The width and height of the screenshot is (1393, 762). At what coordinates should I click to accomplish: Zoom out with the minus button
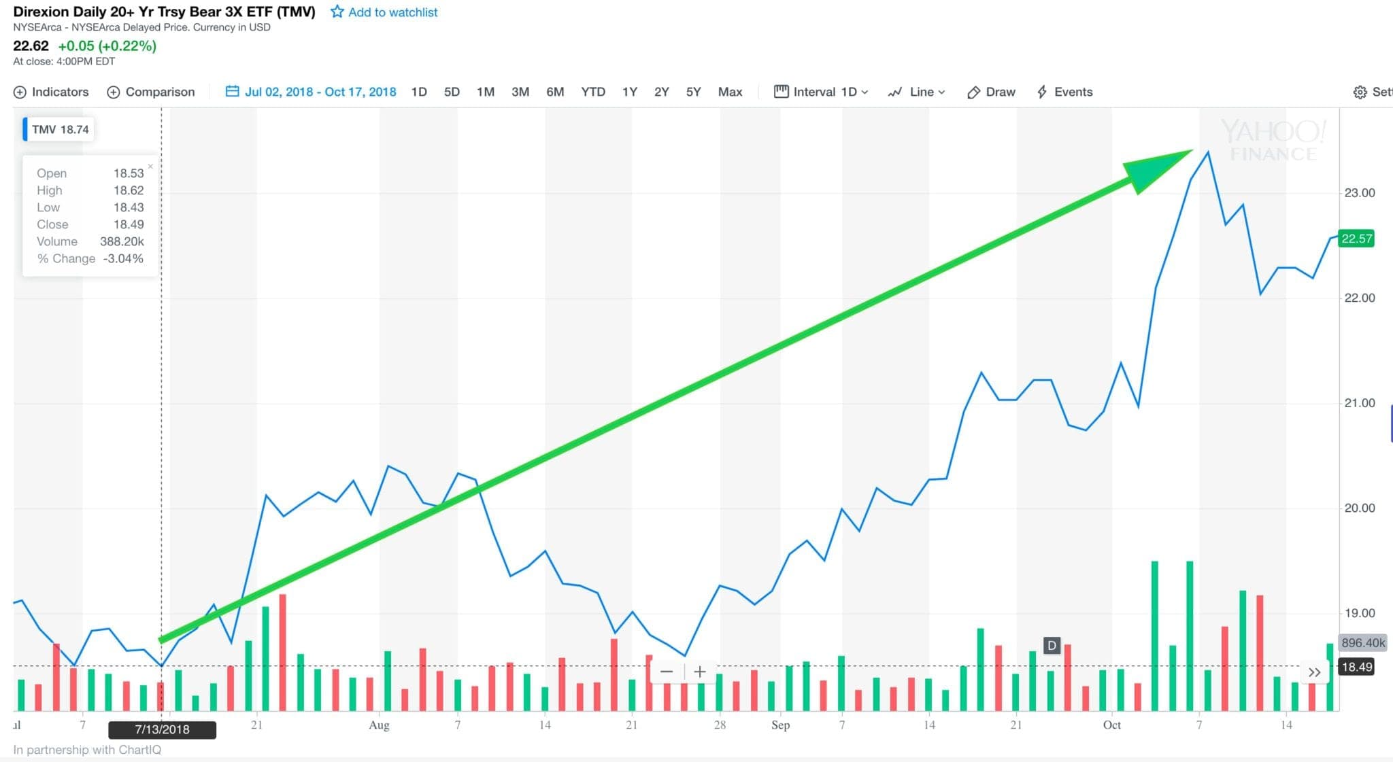[x=667, y=672]
